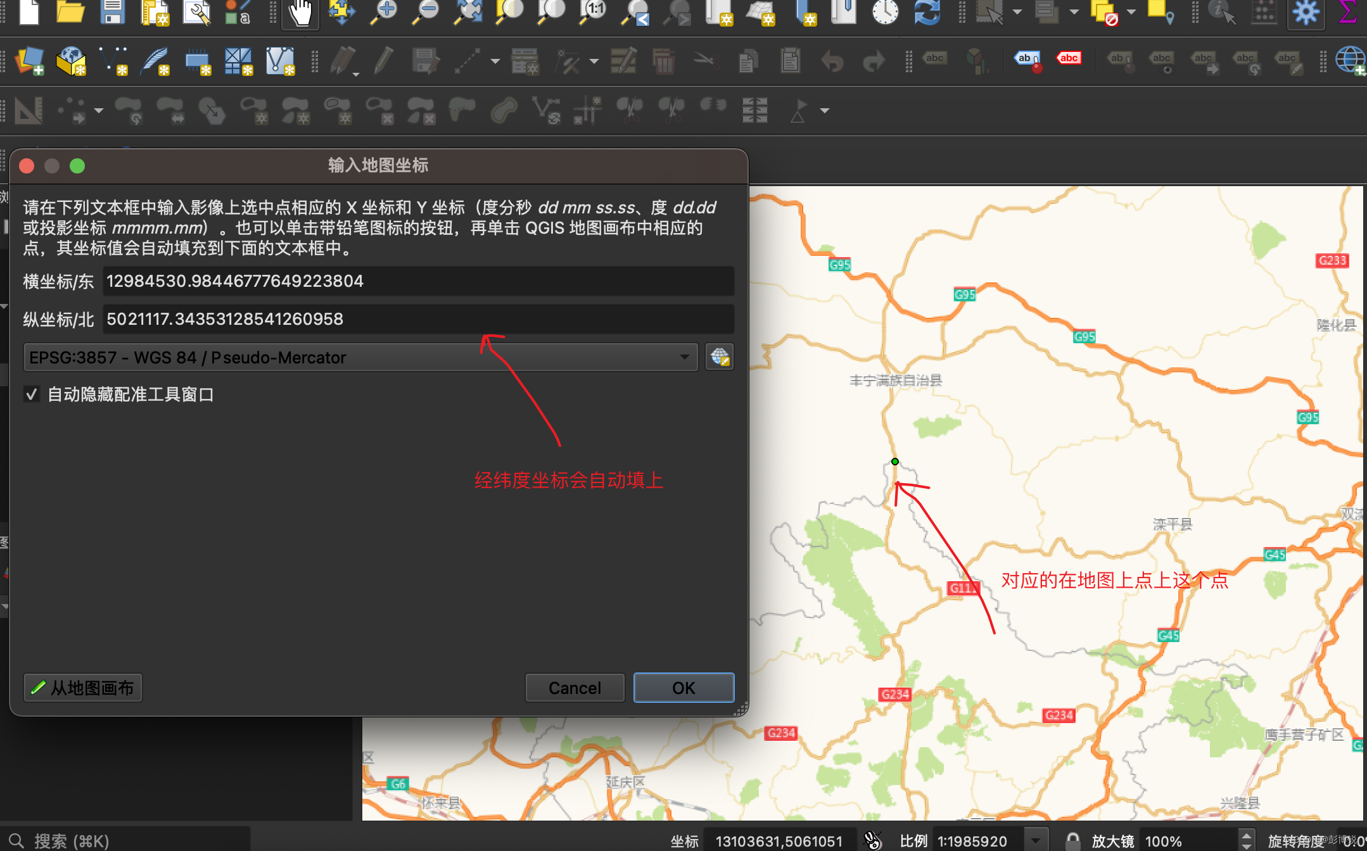
Task: Click Cancel in coordinate dialog
Action: (x=575, y=688)
